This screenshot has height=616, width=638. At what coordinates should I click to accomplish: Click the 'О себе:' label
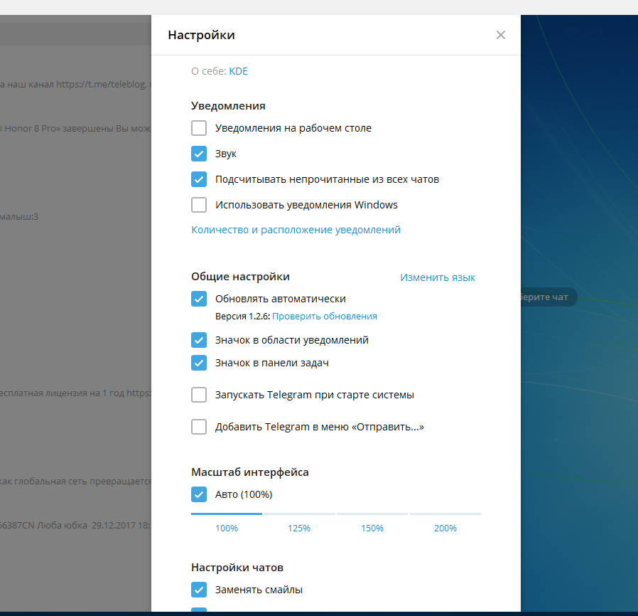(209, 71)
